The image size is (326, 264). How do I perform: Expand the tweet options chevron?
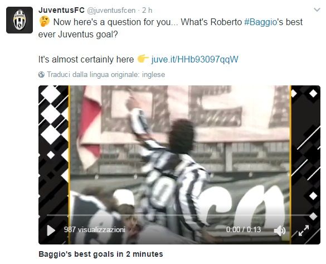317,9
